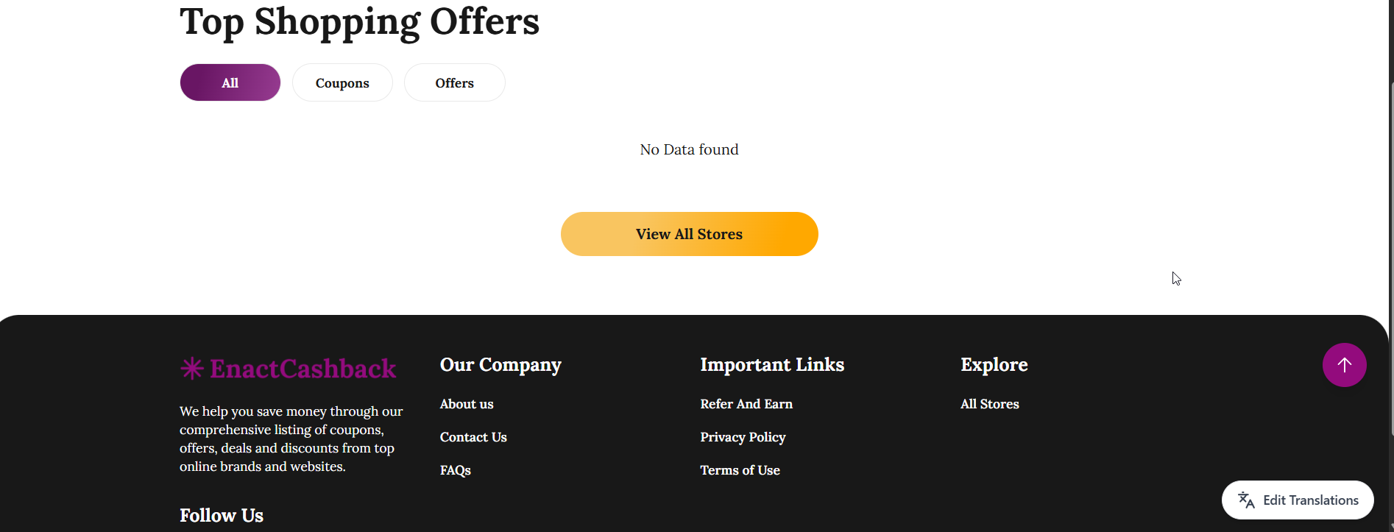Click the EnactCashback asterisk logo icon
The height and width of the screenshot is (532, 1394).
191,369
